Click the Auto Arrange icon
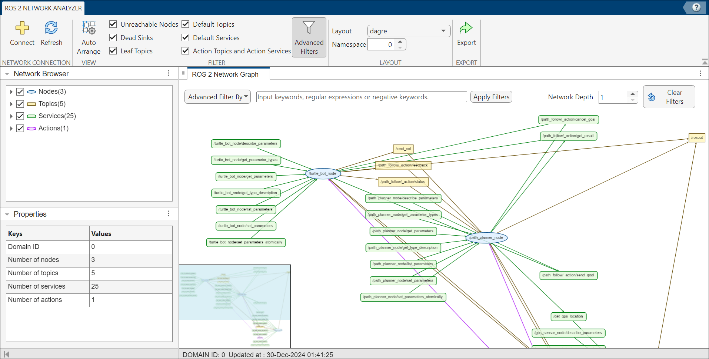This screenshot has width=709, height=359. 89,28
